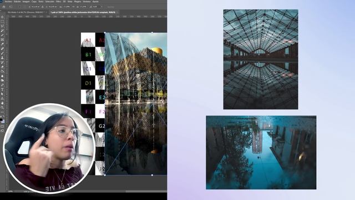Toggle Quick Mask mode icon
The width and height of the screenshot is (355, 200).
tap(2, 126)
